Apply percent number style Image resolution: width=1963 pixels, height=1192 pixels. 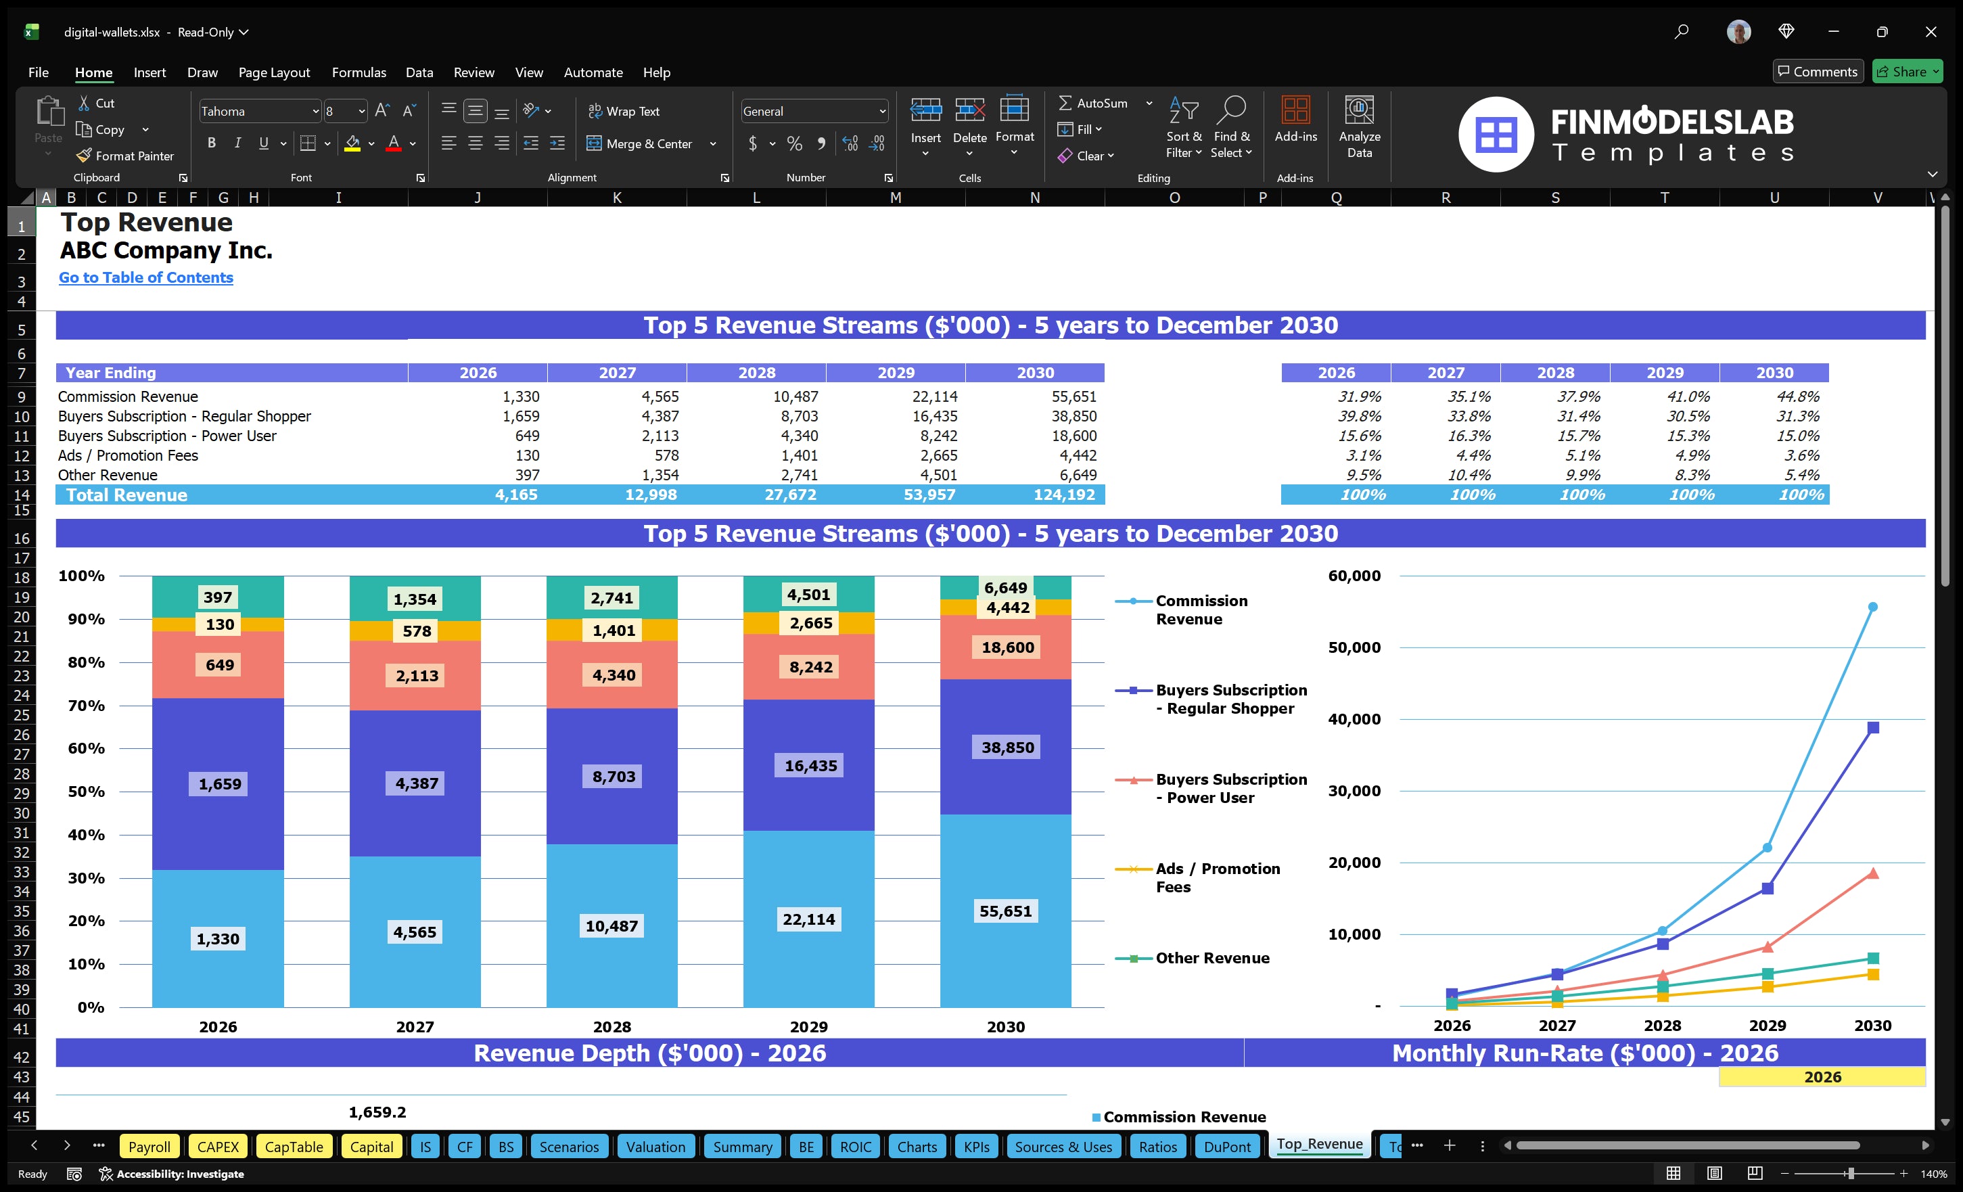(793, 143)
